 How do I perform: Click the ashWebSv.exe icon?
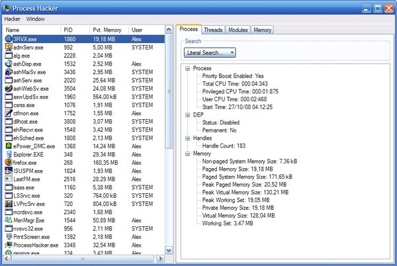tap(9, 89)
